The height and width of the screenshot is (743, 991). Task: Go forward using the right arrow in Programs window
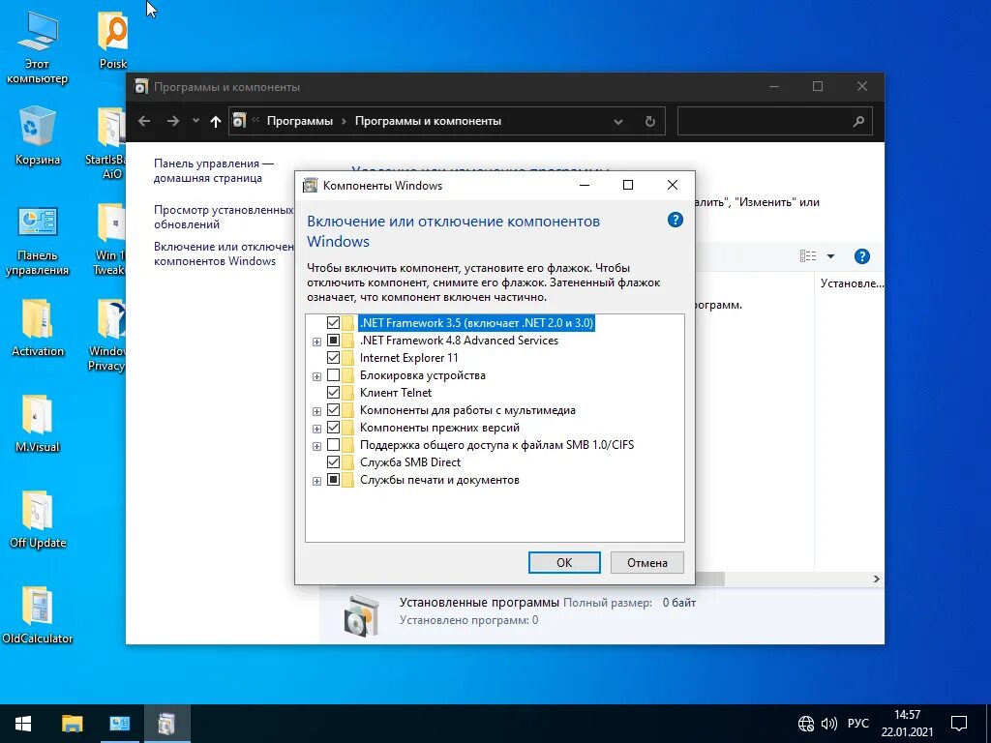172,121
